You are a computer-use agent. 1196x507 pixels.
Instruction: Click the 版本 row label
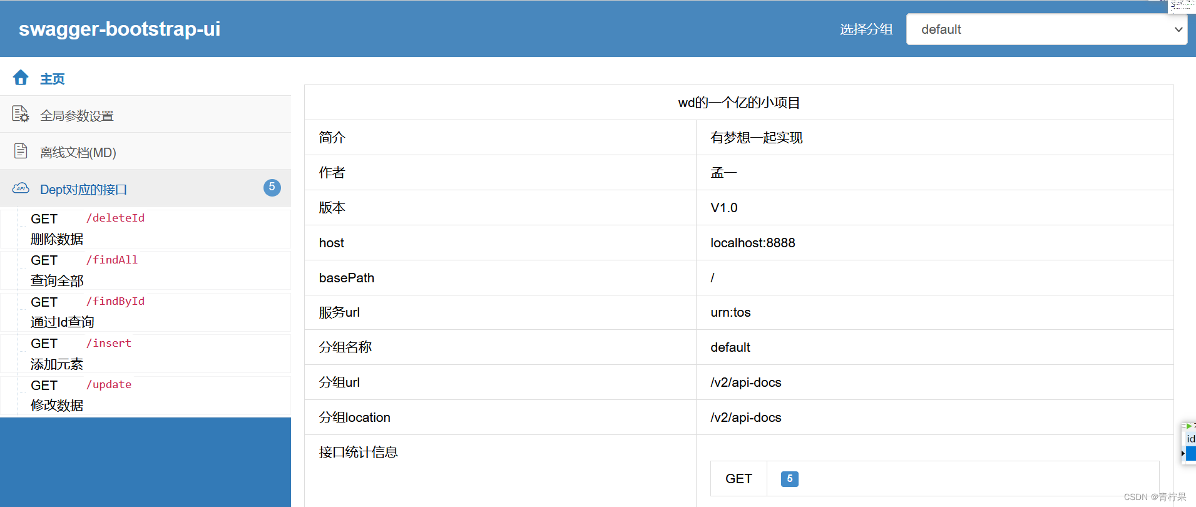click(332, 208)
